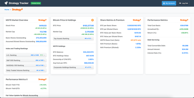Go to Home breadcrumb link

point(7,9)
